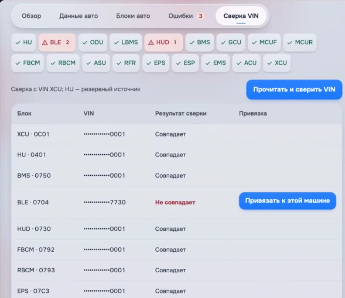
Task: Click the checkmark on FBCM chip
Action: [x=18, y=63]
